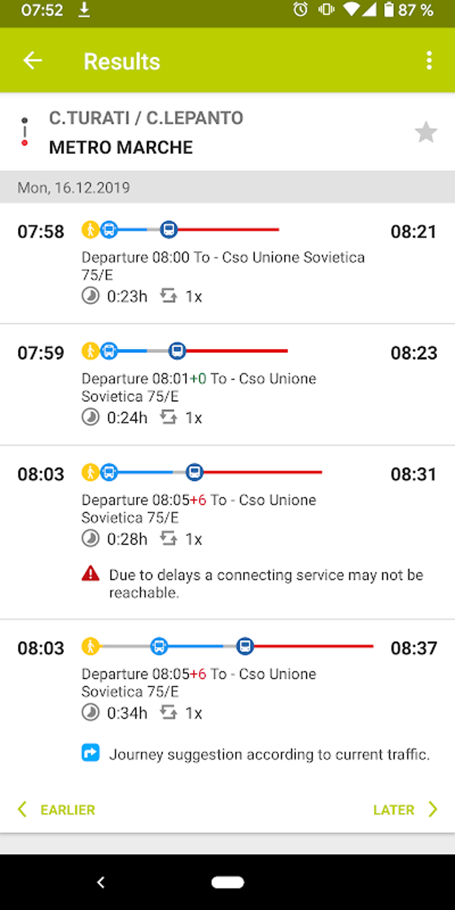Tap the blue journey suggestion arrow icon
The height and width of the screenshot is (910, 455).
91,753
